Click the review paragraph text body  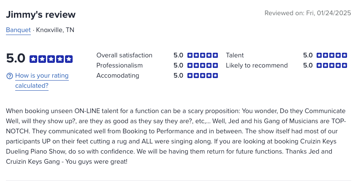[176, 136]
